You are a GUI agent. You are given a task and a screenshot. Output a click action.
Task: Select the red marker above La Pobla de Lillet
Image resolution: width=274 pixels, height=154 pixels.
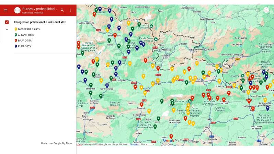coord(224,100)
